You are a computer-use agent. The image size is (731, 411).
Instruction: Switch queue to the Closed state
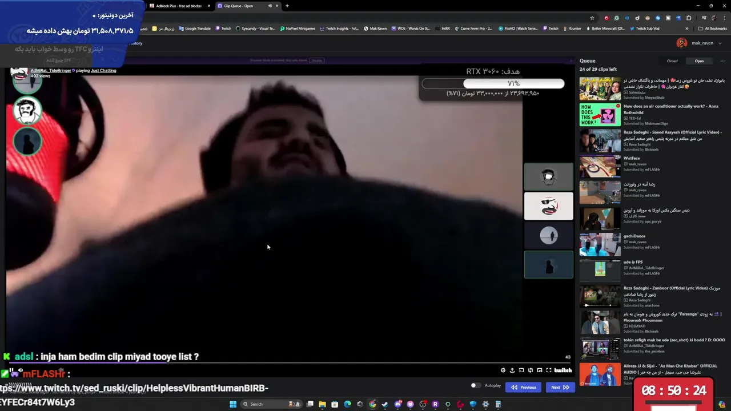point(672,61)
